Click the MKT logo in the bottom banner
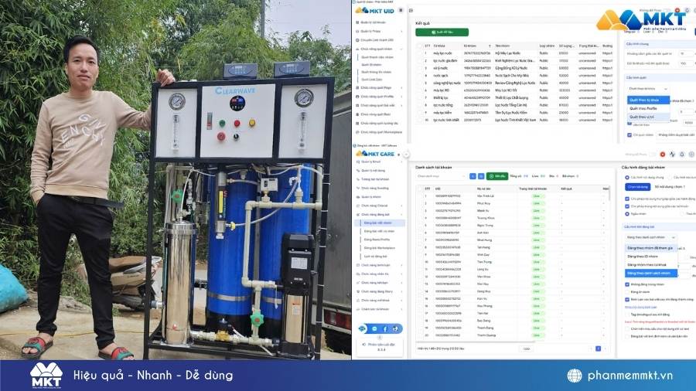696x391 pixels. click(46, 376)
